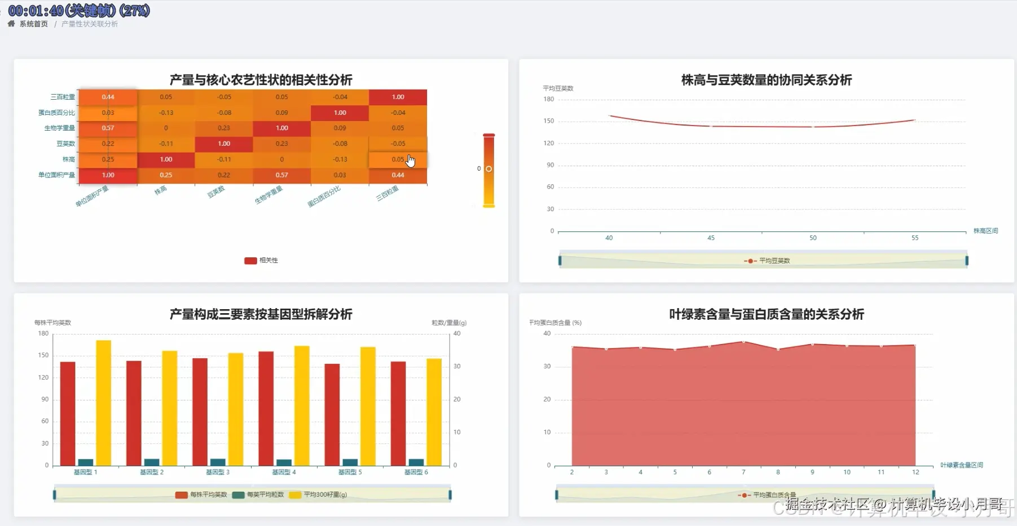
Task: Click the title 株高与豆荚数量的协同关系分析
Action: tap(767, 80)
